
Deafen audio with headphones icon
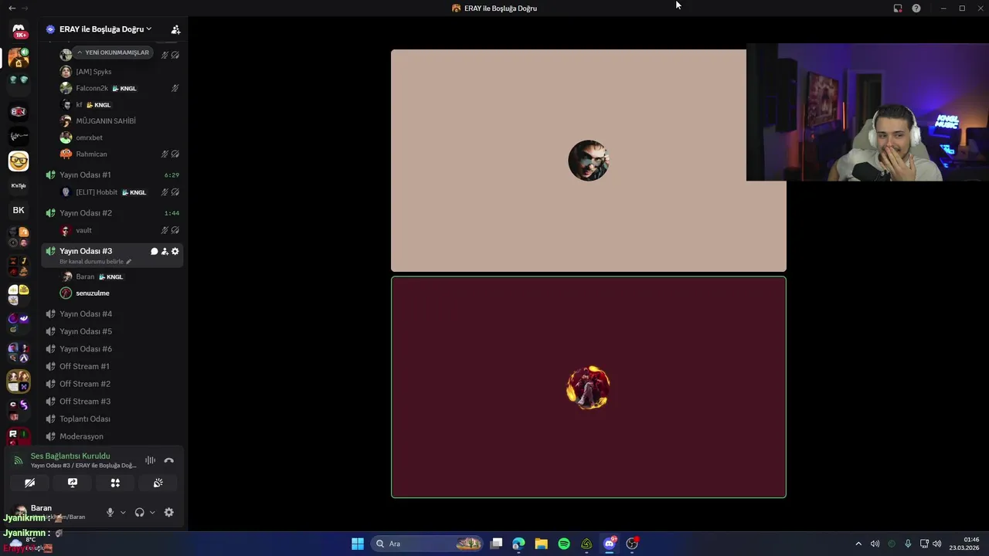(x=139, y=512)
